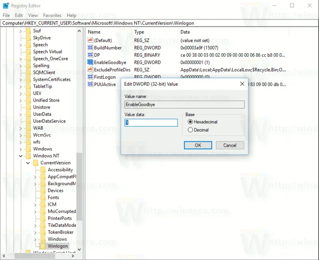
Task: Expand the Spelling key
Action: [21, 66]
